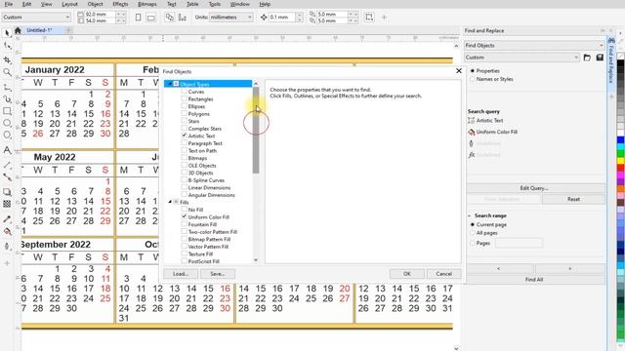This screenshot has width=625, height=351.
Task: Uncheck the Uniform Color Fill checkbox
Action: pos(185,216)
